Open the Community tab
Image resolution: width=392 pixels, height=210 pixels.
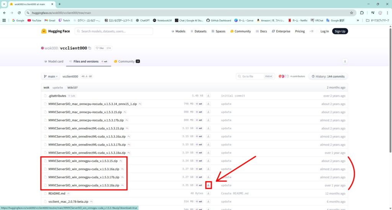[x=127, y=61]
